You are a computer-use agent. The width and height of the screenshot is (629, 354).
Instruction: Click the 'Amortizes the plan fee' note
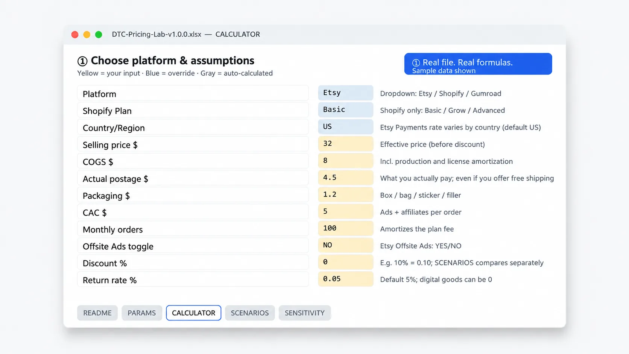(417, 229)
